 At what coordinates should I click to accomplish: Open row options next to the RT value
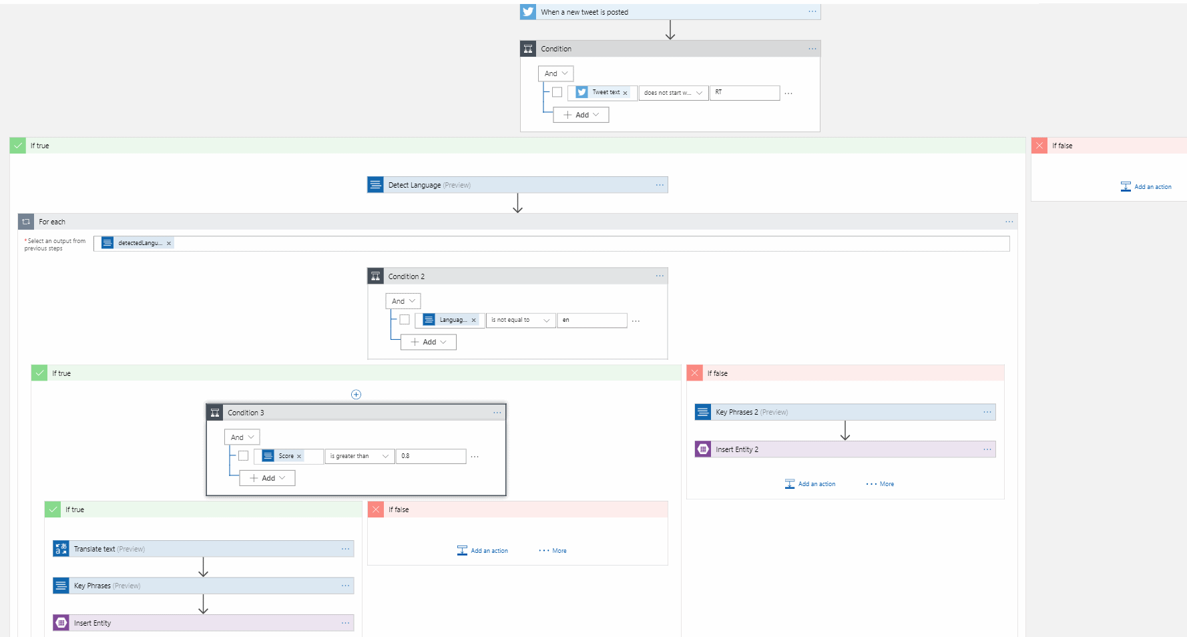[788, 93]
